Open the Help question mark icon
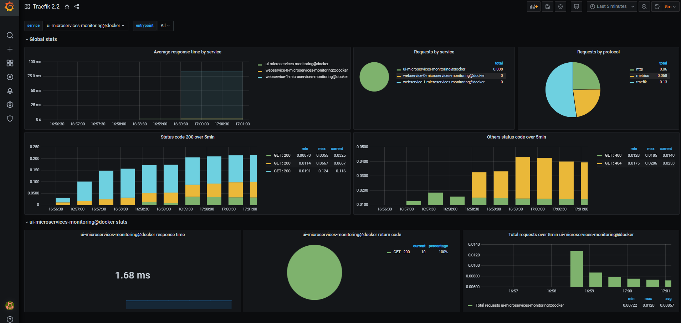This screenshot has width=681, height=323. point(10,319)
